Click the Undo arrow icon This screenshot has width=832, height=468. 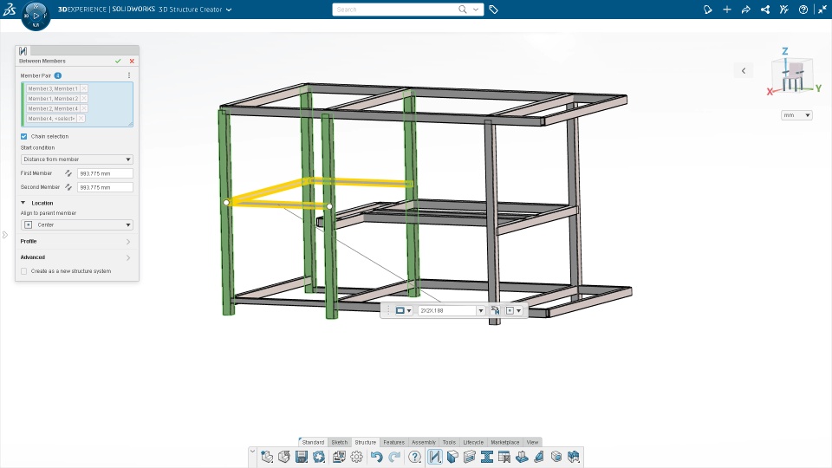pyautogui.click(x=377, y=457)
